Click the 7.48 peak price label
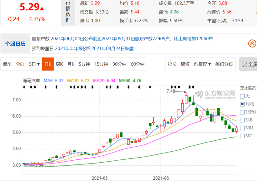The width and height of the screenshot is (257, 181). pyautogui.click(x=171, y=91)
